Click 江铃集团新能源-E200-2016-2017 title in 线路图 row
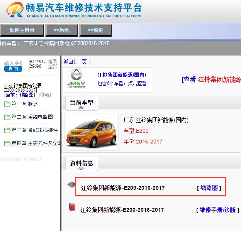Image resolution: width=241 pixels, height=231 pixels. coord(123,188)
